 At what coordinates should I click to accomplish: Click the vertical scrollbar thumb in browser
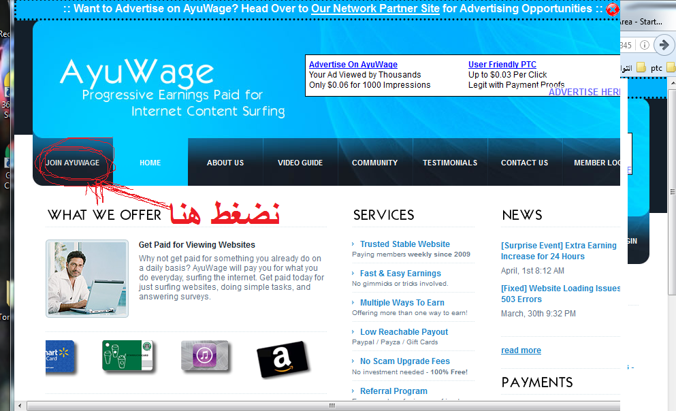672,192
